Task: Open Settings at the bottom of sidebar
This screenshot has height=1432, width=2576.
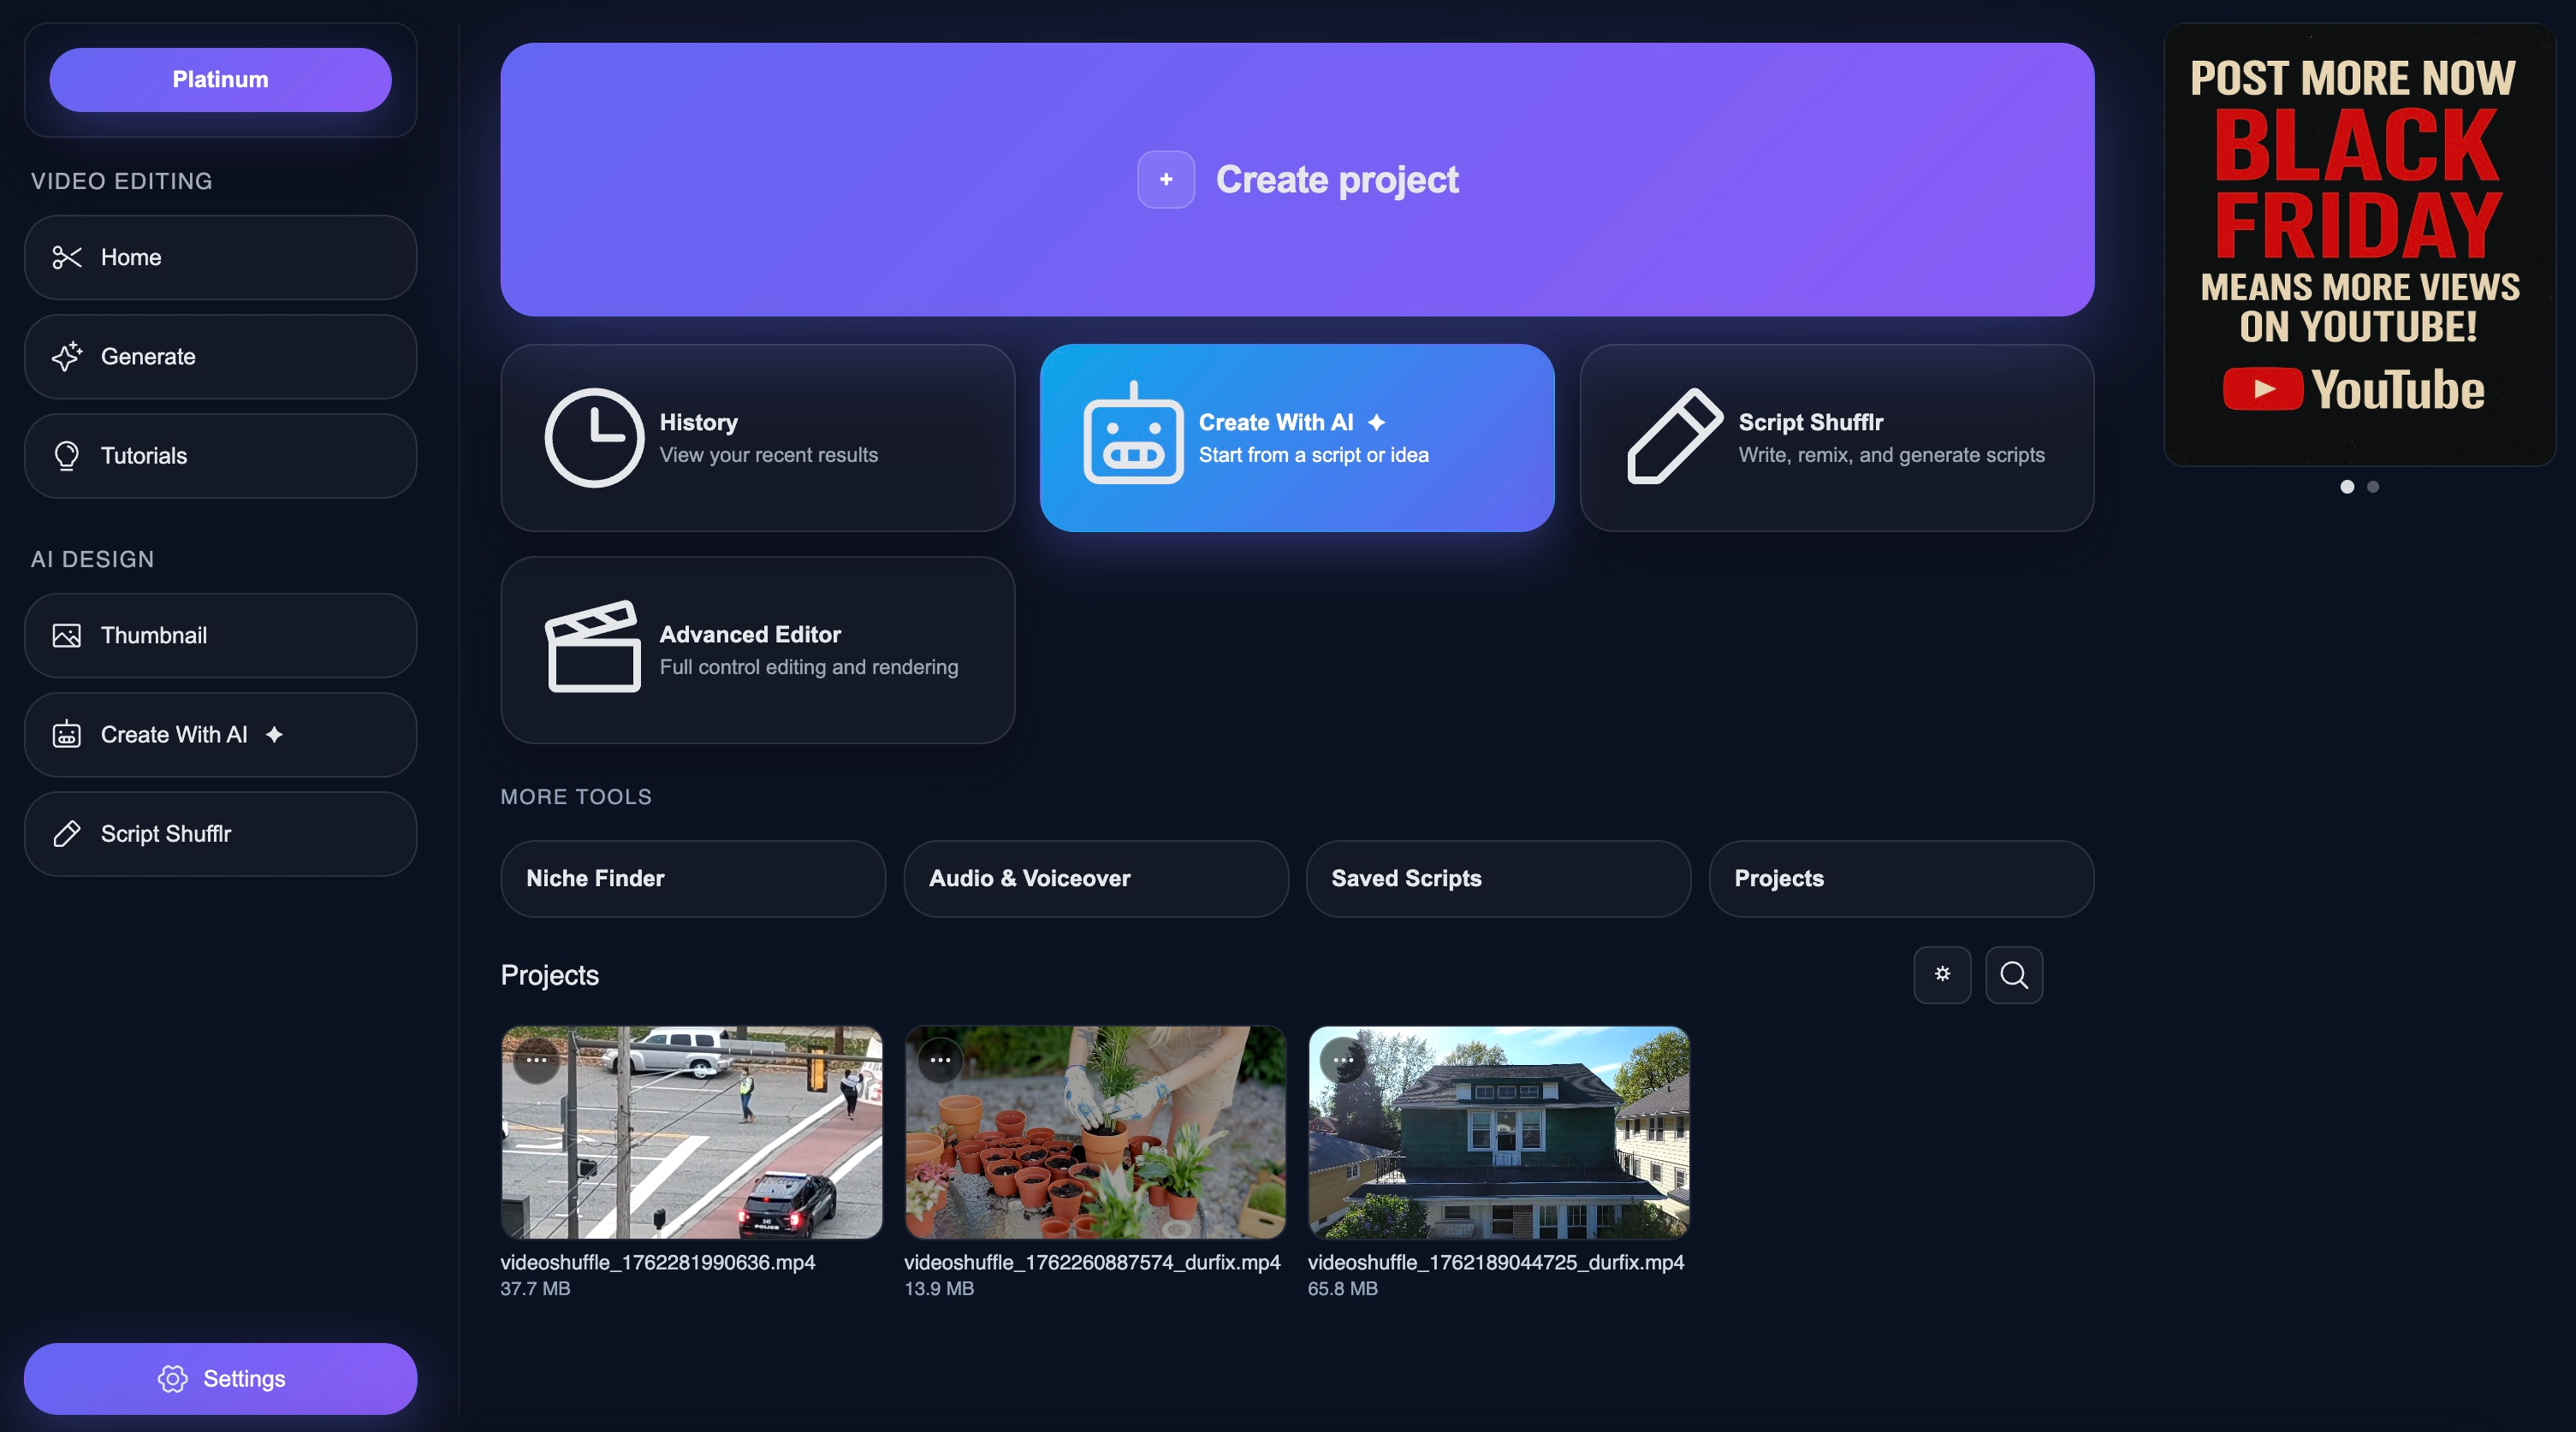Action: [220, 1378]
